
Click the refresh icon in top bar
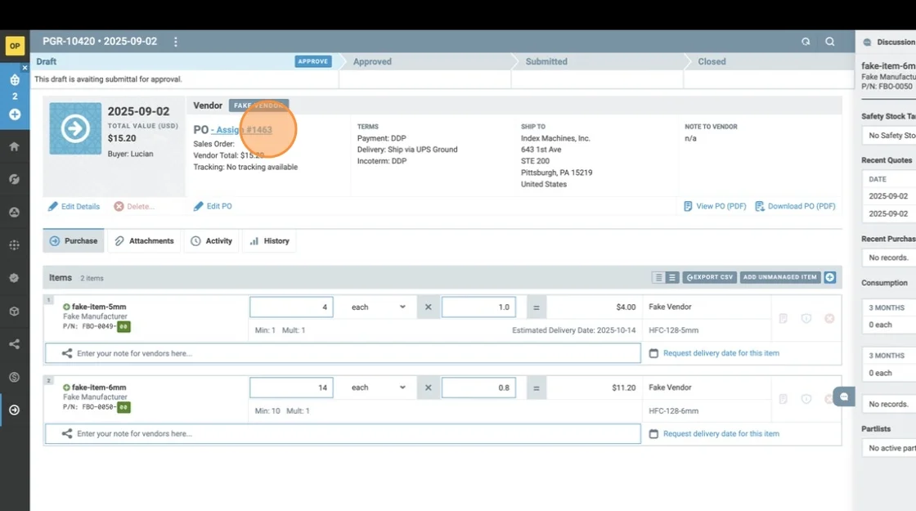tap(806, 42)
